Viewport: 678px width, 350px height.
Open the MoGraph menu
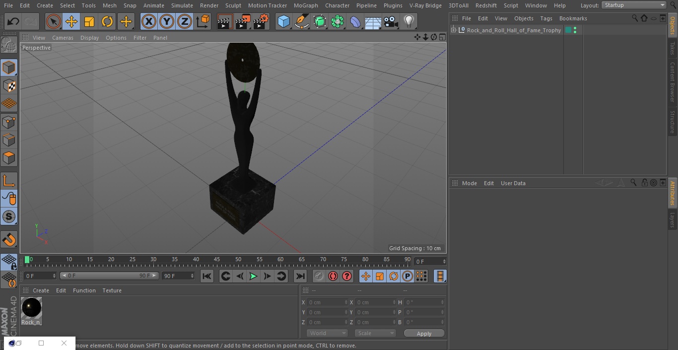(x=306, y=5)
